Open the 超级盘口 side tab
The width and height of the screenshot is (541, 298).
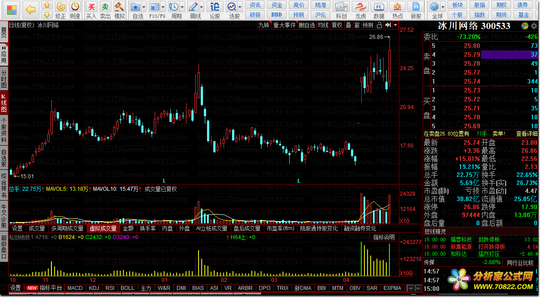(x=4, y=247)
